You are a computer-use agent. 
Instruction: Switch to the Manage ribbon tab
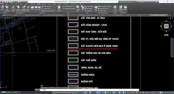click(54, 4)
